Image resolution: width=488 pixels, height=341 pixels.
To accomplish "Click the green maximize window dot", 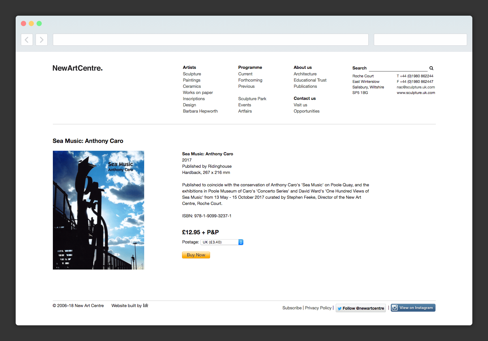I will [x=39, y=23].
